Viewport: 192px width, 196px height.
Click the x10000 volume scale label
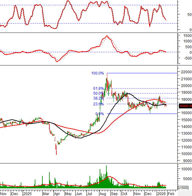184,188
